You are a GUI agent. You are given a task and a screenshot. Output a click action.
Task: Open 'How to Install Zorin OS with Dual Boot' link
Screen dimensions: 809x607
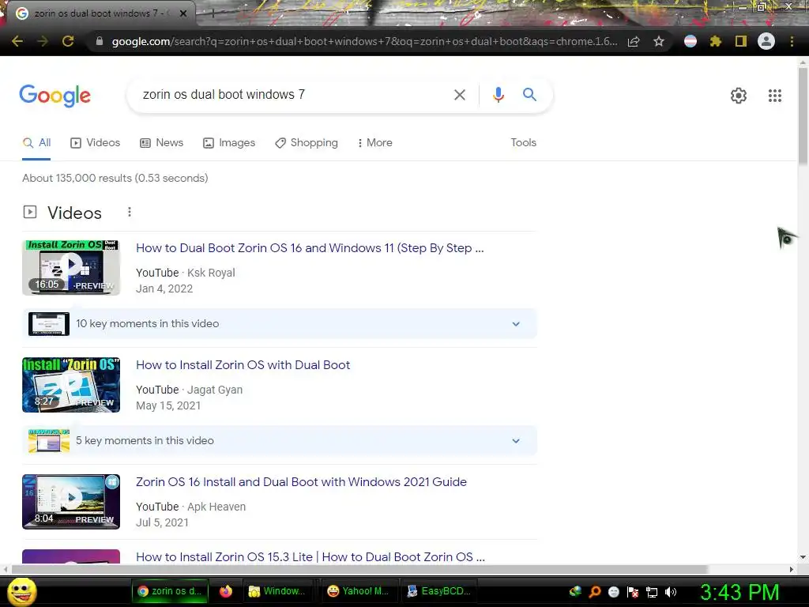tap(243, 365)
